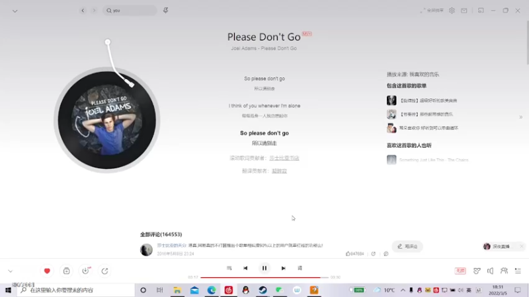The image size is (529, 297).
Task: Pause the current song
Action: pos(264,268)
